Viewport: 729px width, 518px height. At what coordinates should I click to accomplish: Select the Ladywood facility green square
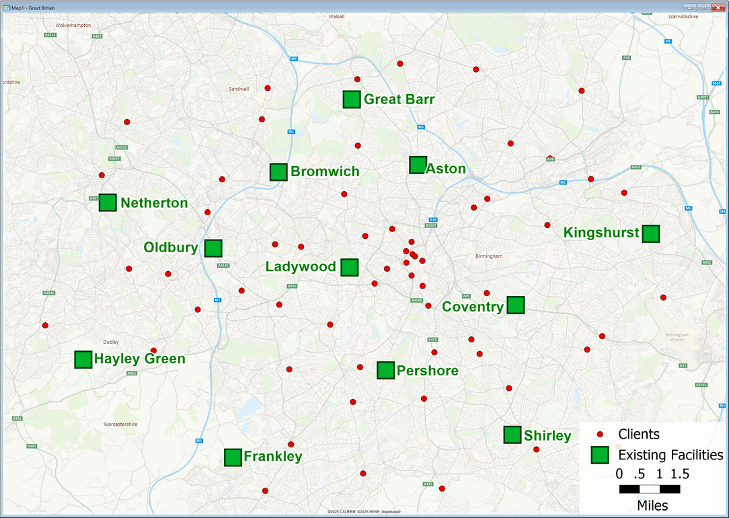[x=350, y=267]
